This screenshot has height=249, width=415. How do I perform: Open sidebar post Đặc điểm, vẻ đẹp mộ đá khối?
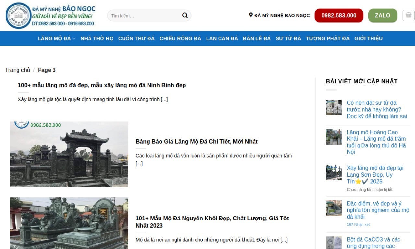click(378, 210)
